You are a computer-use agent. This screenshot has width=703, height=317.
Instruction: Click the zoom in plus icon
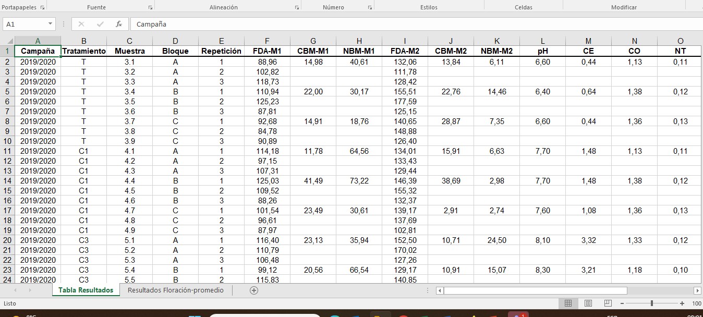[682, 303]
